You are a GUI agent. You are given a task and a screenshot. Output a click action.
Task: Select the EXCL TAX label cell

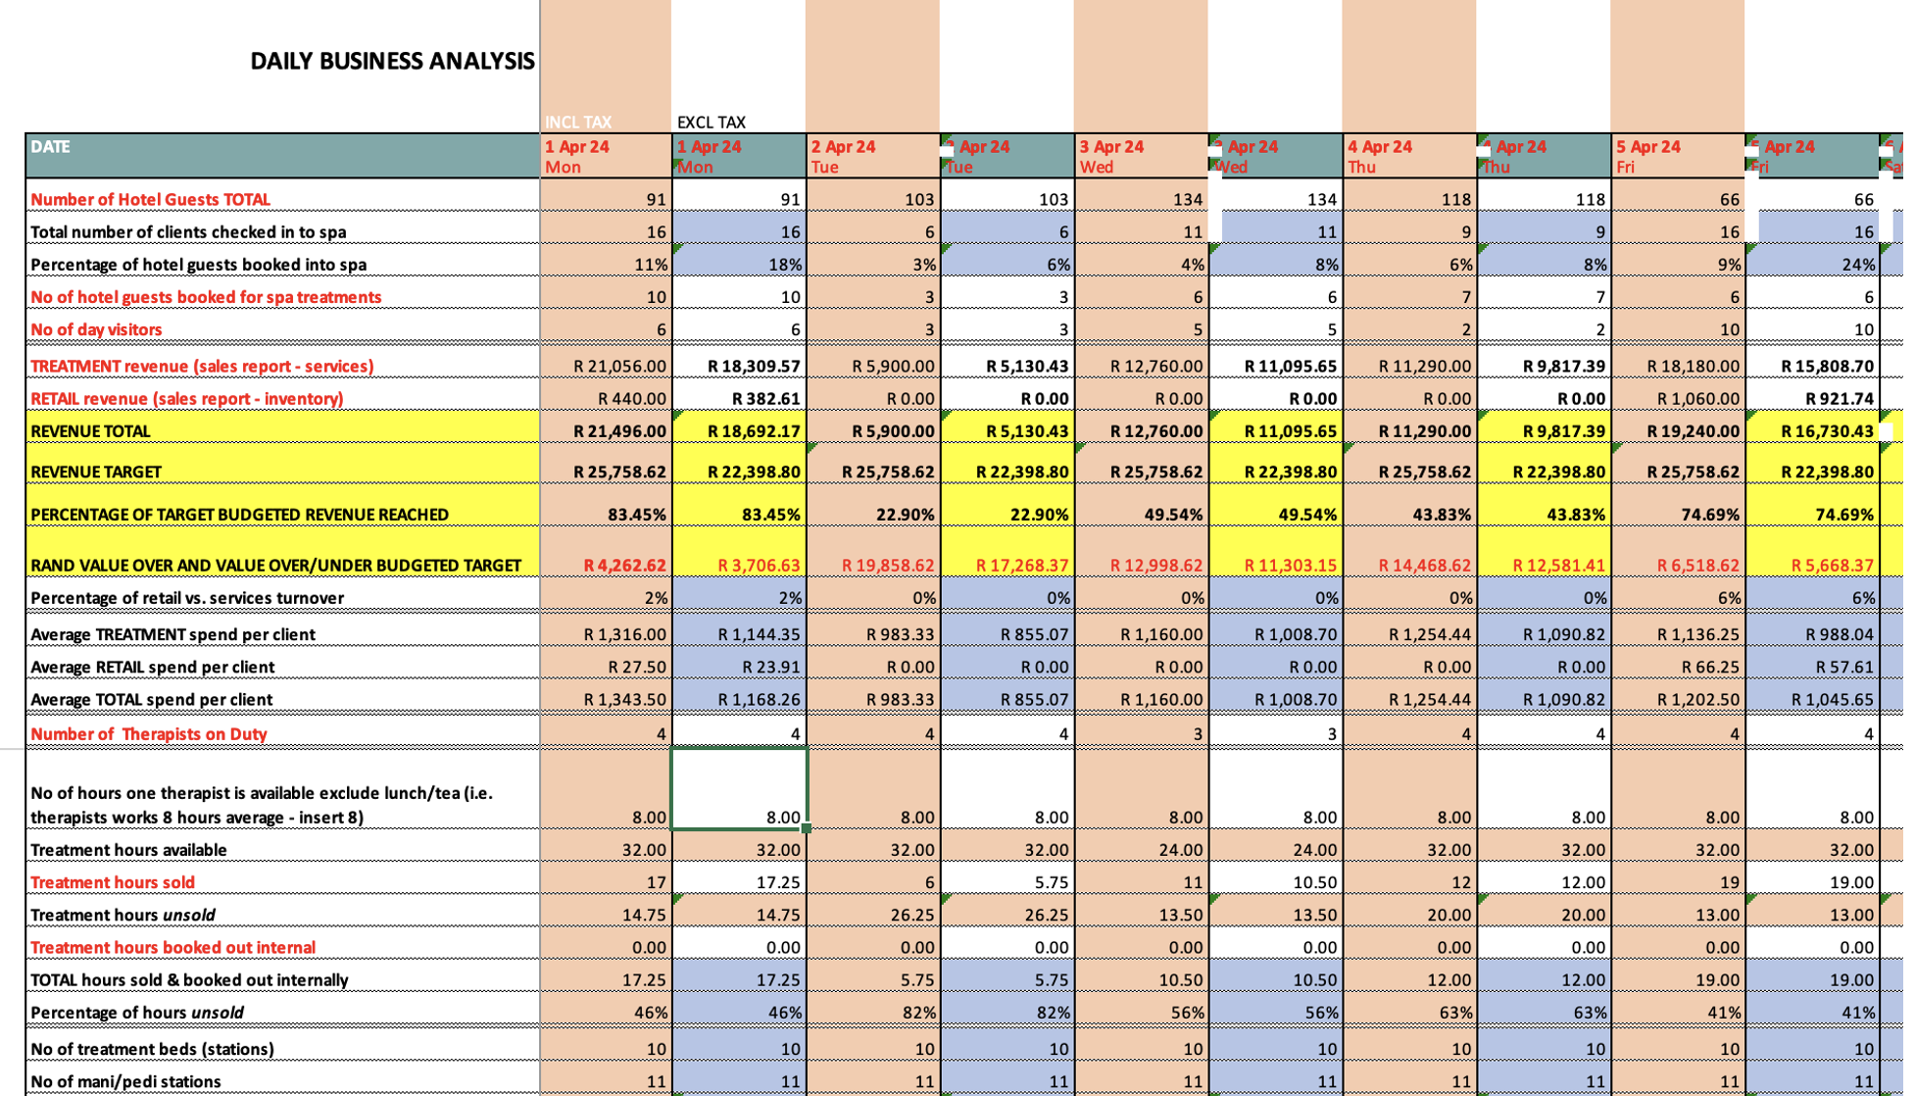pos(712,123)
